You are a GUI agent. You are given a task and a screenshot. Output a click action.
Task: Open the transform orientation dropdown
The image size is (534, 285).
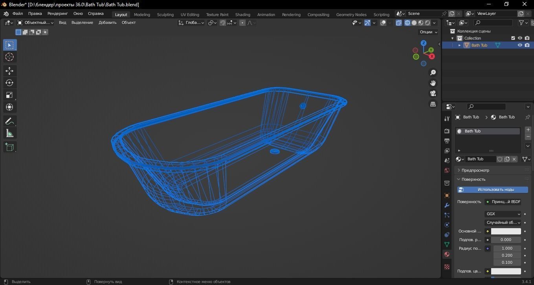(x=191, y=23)
